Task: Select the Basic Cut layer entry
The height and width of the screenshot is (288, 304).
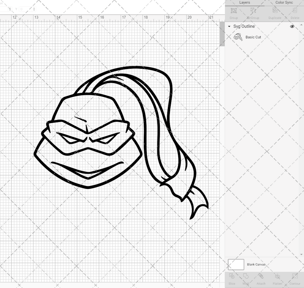Action: 253,37
